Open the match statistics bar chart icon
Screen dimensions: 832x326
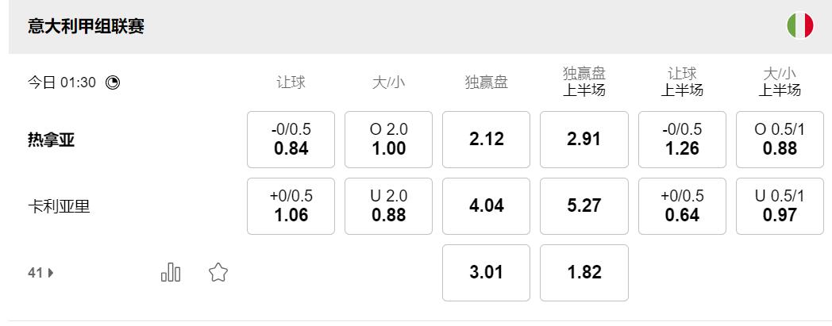(x=171, y=273)
